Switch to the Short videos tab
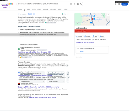The height and width of the screenshot is (111, 131). tap(53, 9)
